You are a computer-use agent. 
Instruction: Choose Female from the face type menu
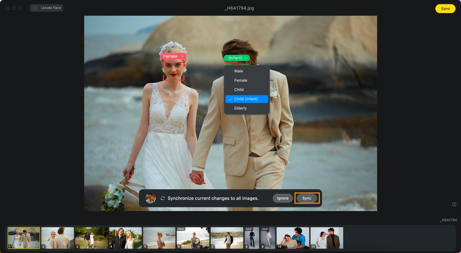(x=241, y=80)
